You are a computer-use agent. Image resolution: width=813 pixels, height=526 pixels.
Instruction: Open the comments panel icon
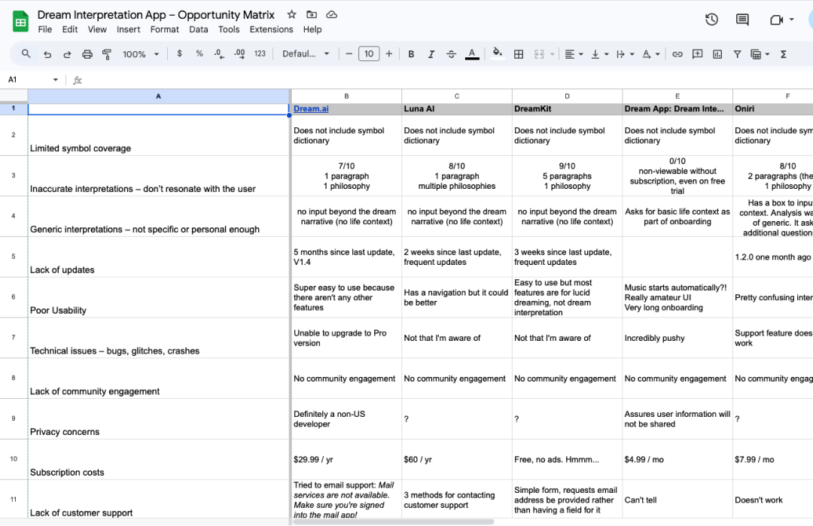pyautogui.click(x=742, y=20)
